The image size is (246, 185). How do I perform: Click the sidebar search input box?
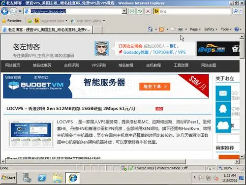(x=228, y=138)
